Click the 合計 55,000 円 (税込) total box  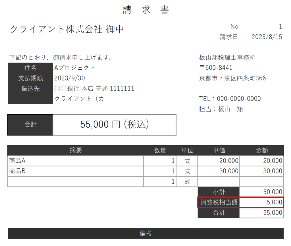114,124
